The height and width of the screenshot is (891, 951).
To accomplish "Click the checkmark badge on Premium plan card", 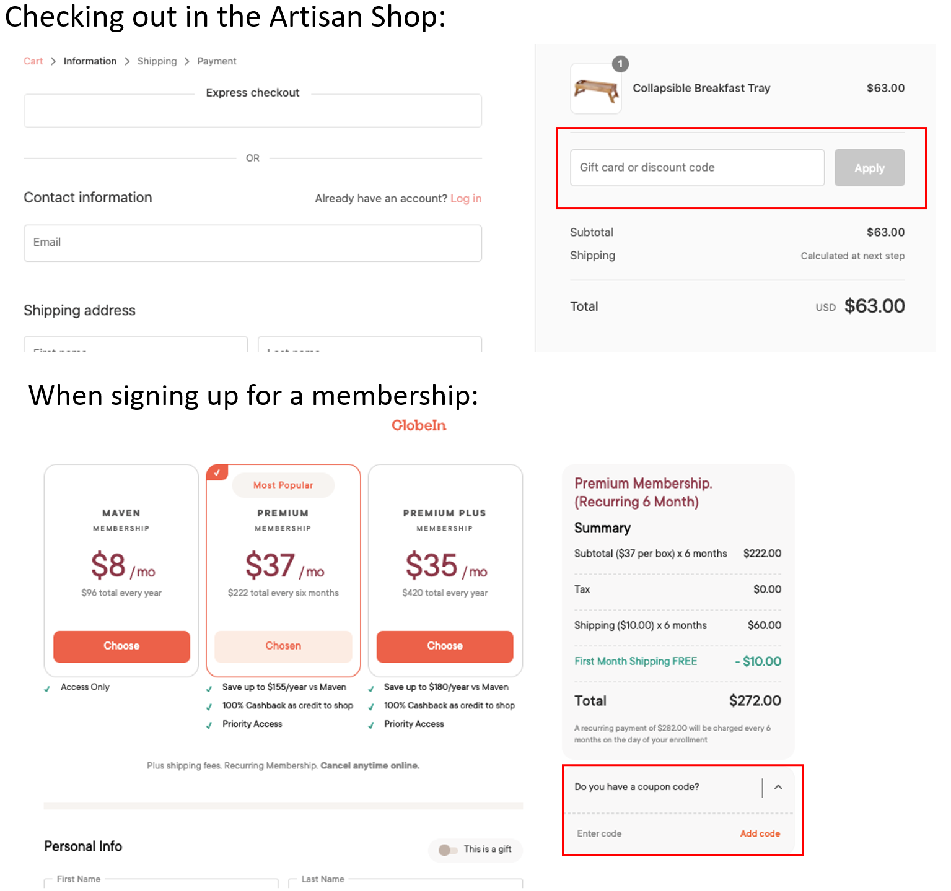I will click(217, 472).
